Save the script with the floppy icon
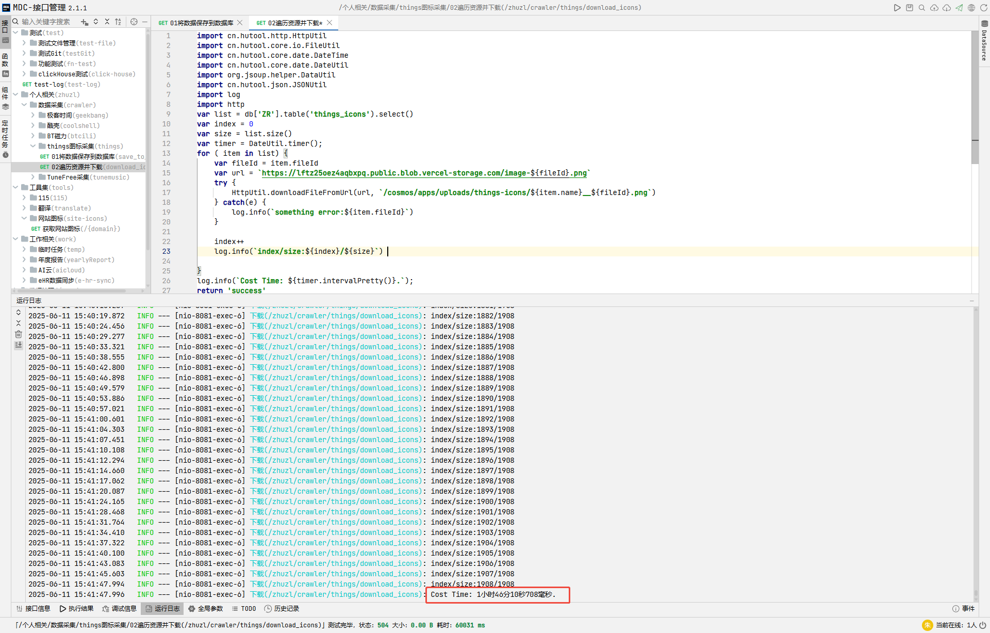The height and width of the screenshot is (633, 990). point(910,8)
